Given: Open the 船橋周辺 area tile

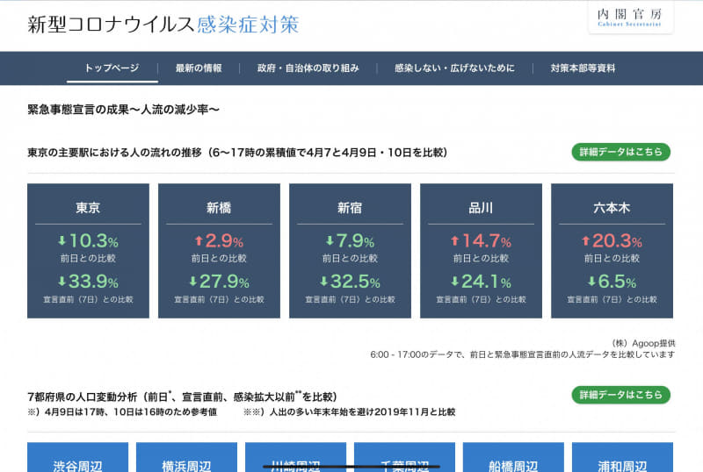Looking at the screenshot, I should point(513,457).
